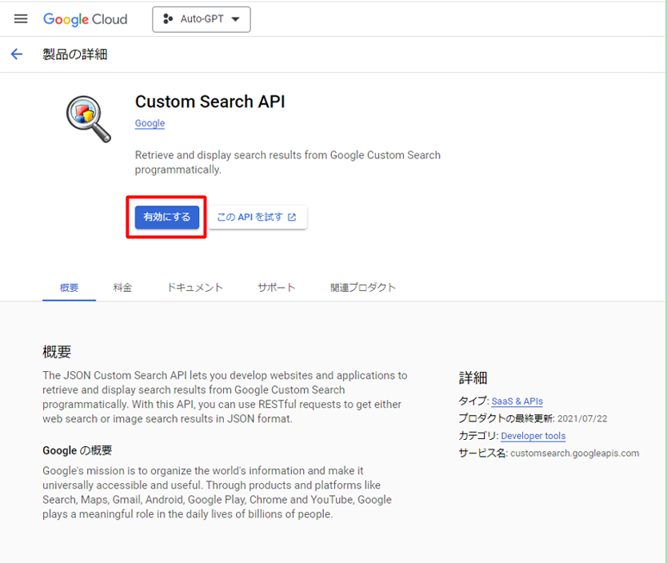Switch to the 料金 tab
This screenshot has height=563, width=667.
pyautogui.click(x=122, y=287)
